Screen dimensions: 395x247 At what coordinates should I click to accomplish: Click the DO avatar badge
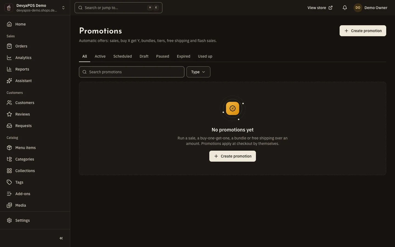pyautogui.click(x=358, y=8)
